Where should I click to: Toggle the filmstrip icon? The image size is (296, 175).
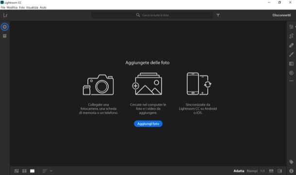click(271, 171)
